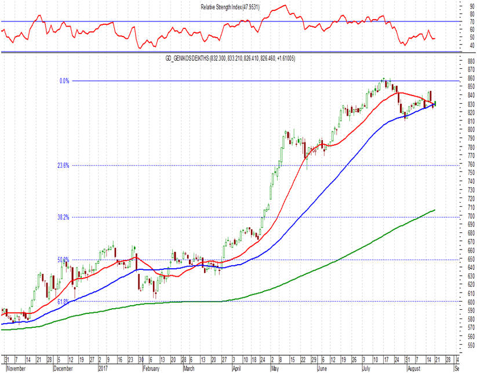Click the February month label
The width and height of the screenshot is (477, 373).
151,368
